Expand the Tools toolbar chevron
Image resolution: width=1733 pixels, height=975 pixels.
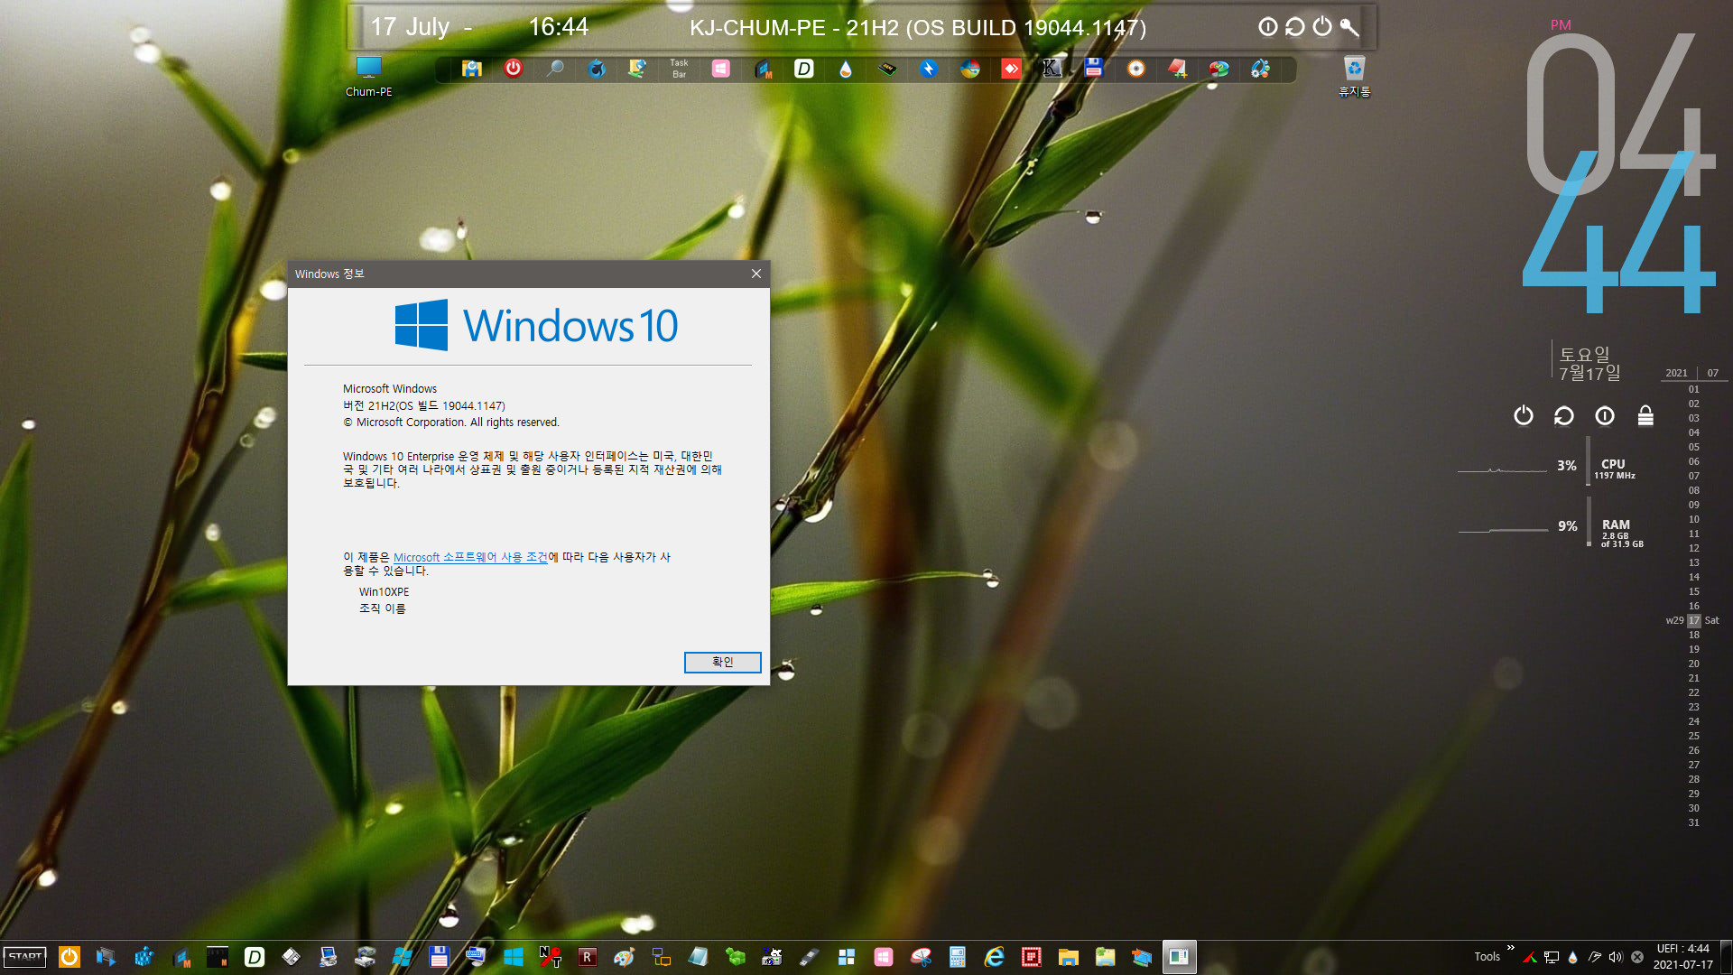click(x=1510, y=948)
